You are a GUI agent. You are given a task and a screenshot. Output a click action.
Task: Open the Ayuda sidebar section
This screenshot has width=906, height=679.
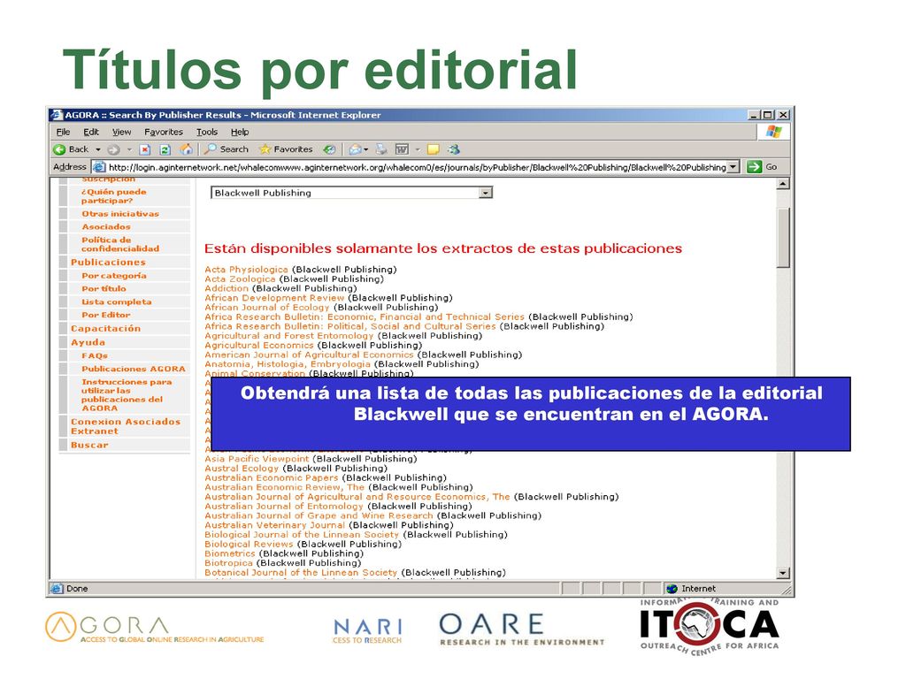point(88,342)
